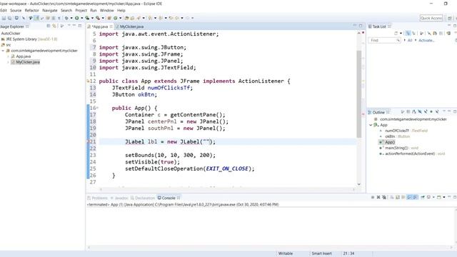Open dropdown arrow next to Debug icon

[x=71, y=18]
